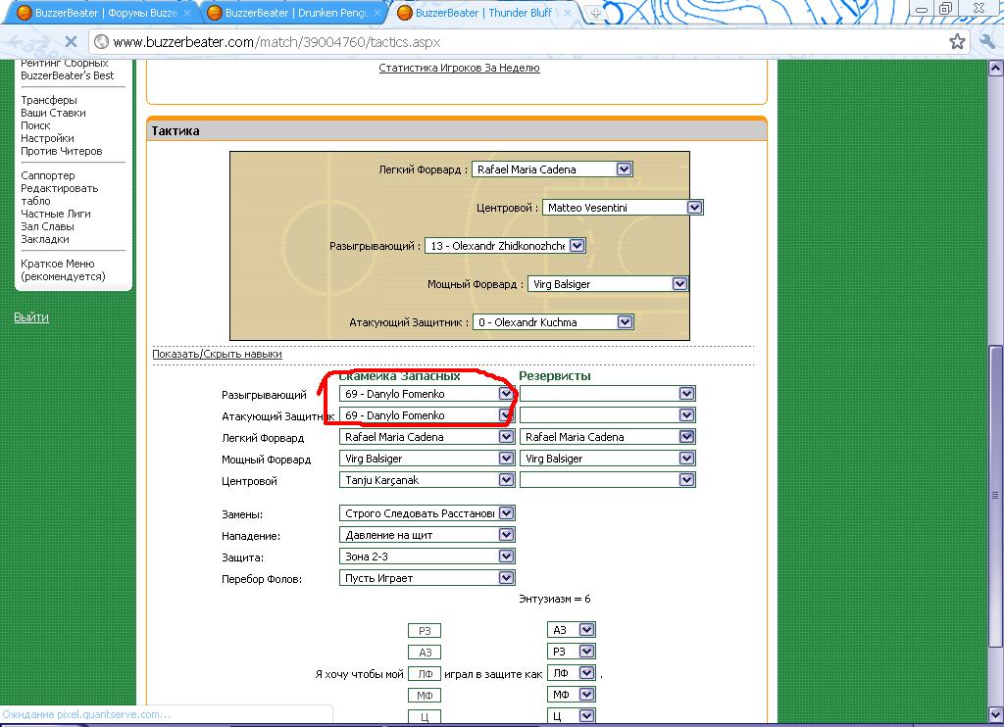Image resolution: width=1004 pixels, height=727 pixels.
Task: Open bench Центровой Tanju Karçanak dropdown
Action: (427, 480)
